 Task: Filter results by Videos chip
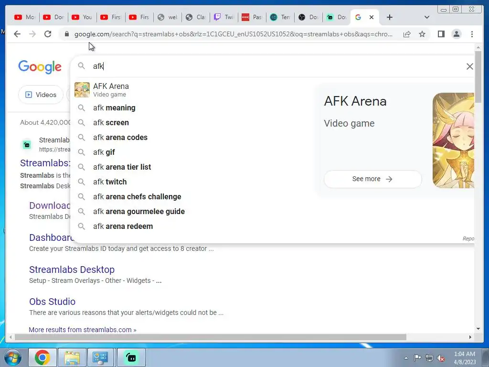point(41,95)
